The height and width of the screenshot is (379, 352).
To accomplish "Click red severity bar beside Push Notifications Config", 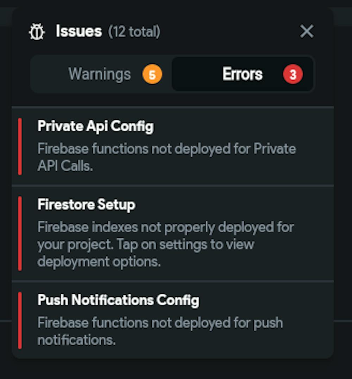I will coord(20,321).
